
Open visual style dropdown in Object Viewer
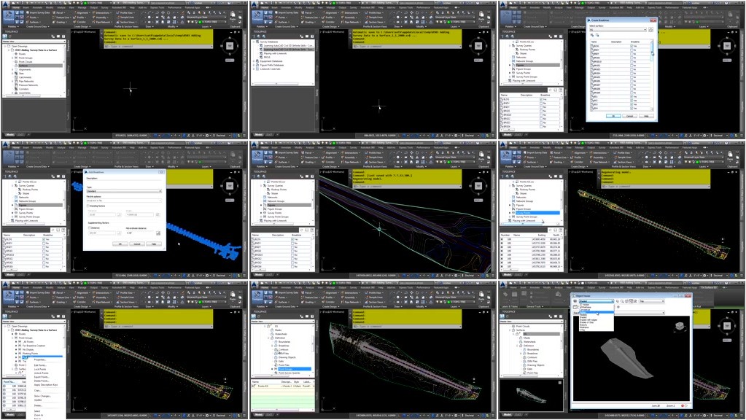click(596, 301)
